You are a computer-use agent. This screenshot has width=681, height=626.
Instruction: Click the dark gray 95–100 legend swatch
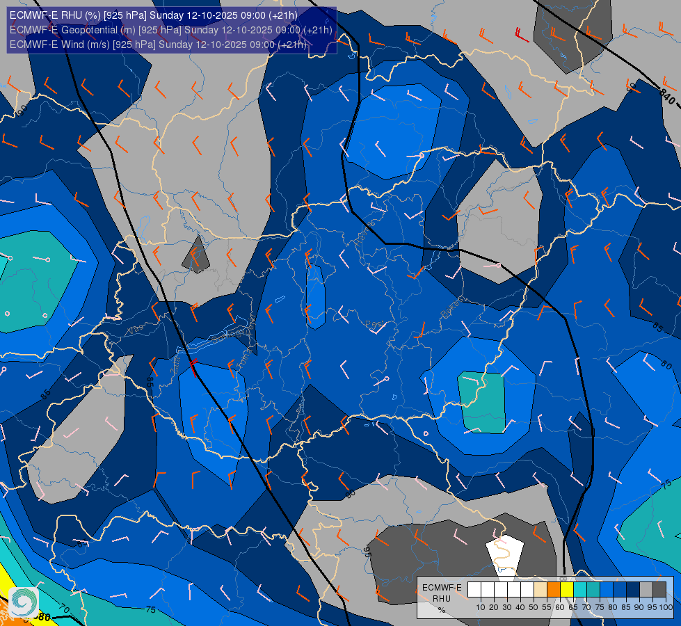(659, 590)
